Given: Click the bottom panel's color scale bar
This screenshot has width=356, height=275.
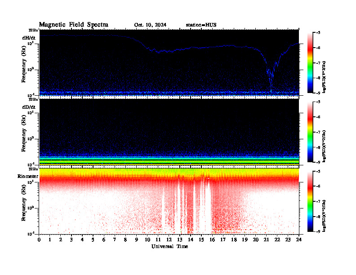Looking at the screenshot, I should click(x=310, y=201).
